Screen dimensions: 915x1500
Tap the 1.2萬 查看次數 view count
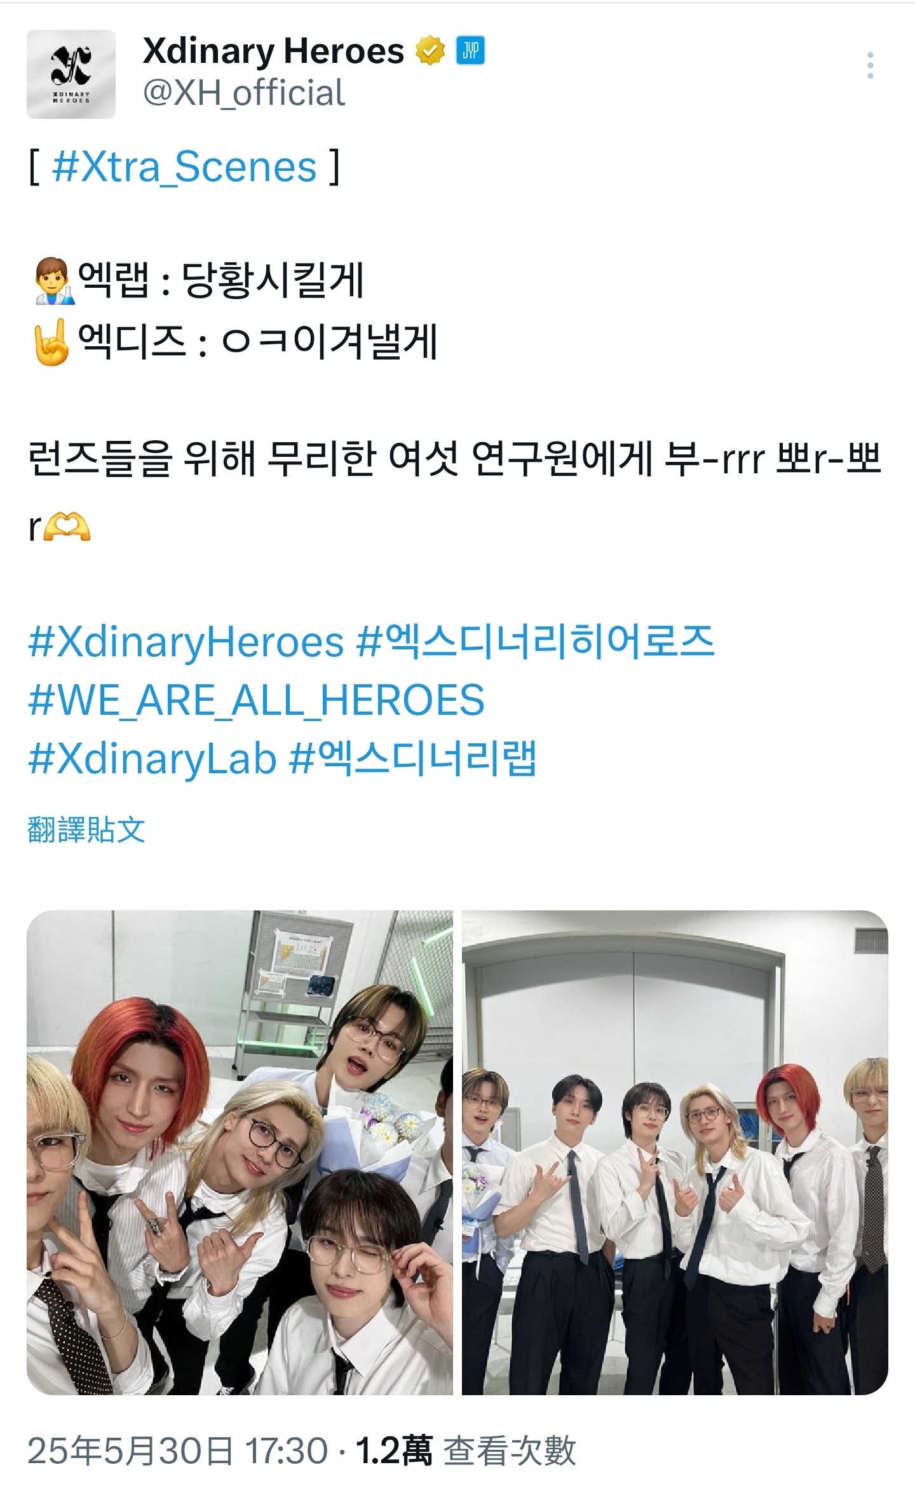tap(466, 1451)
